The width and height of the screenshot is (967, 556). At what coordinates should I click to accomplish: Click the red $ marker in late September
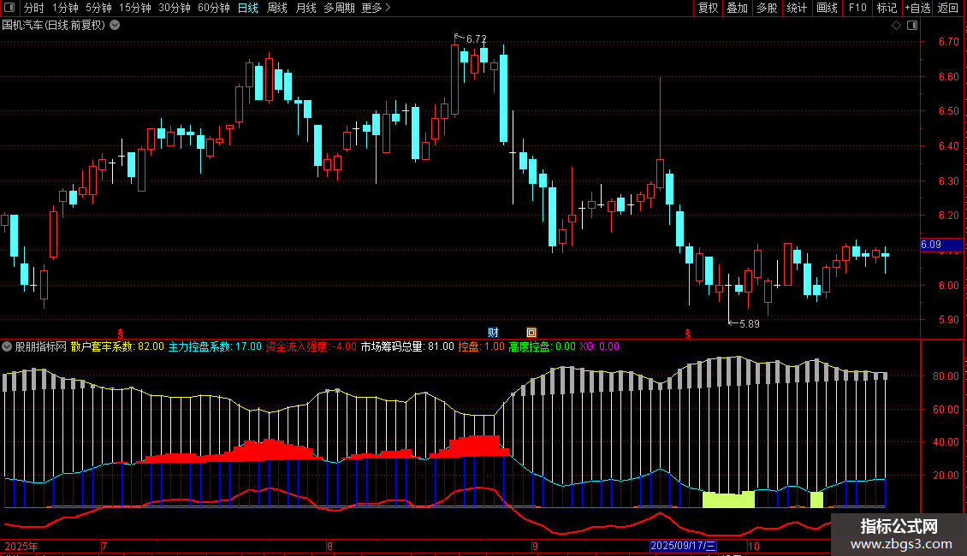click(x=688, y=334)
